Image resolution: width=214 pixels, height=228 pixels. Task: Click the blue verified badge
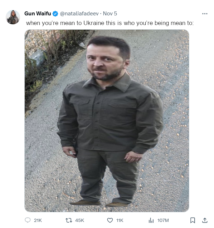point(55,14)
